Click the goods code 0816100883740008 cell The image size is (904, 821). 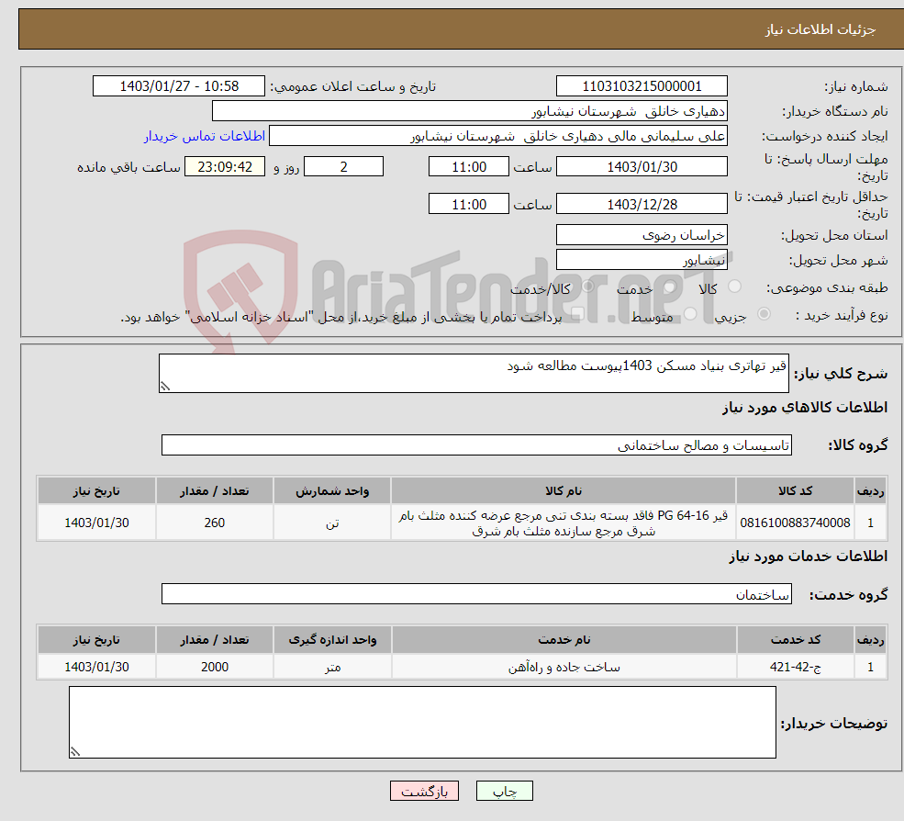[795, 523]
